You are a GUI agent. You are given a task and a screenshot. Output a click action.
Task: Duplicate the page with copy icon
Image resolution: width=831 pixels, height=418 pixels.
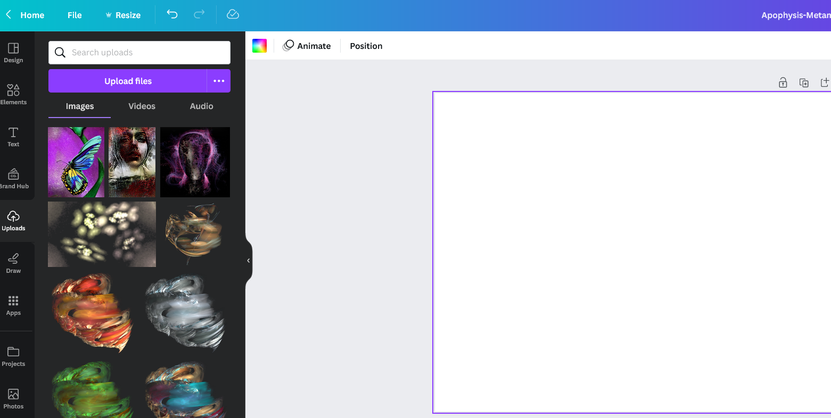804,82
